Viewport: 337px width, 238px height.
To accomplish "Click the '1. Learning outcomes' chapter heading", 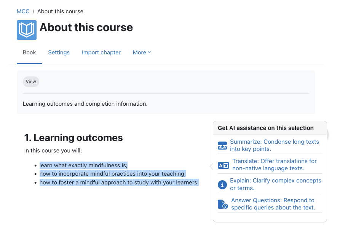I will [x=73, y=138].
